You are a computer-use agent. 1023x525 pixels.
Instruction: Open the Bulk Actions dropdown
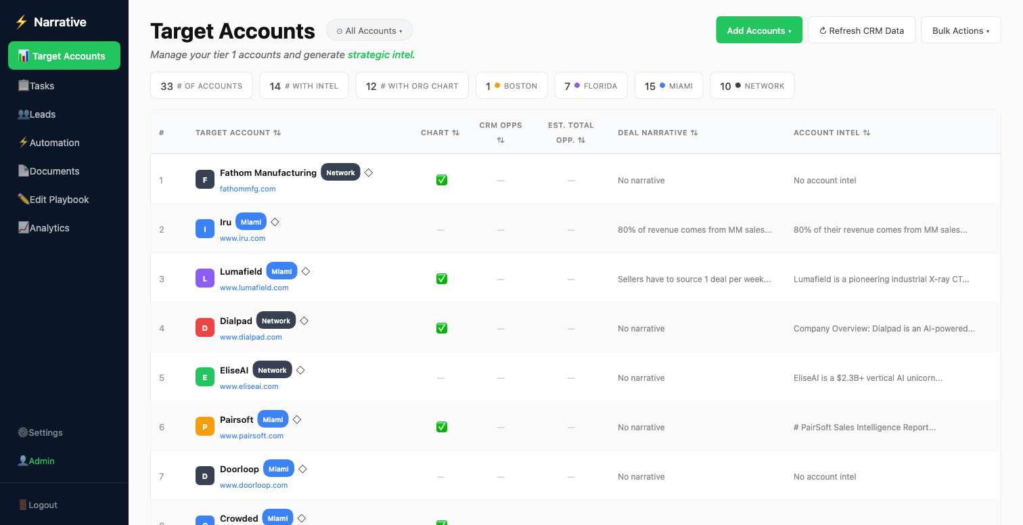point(961,30)
